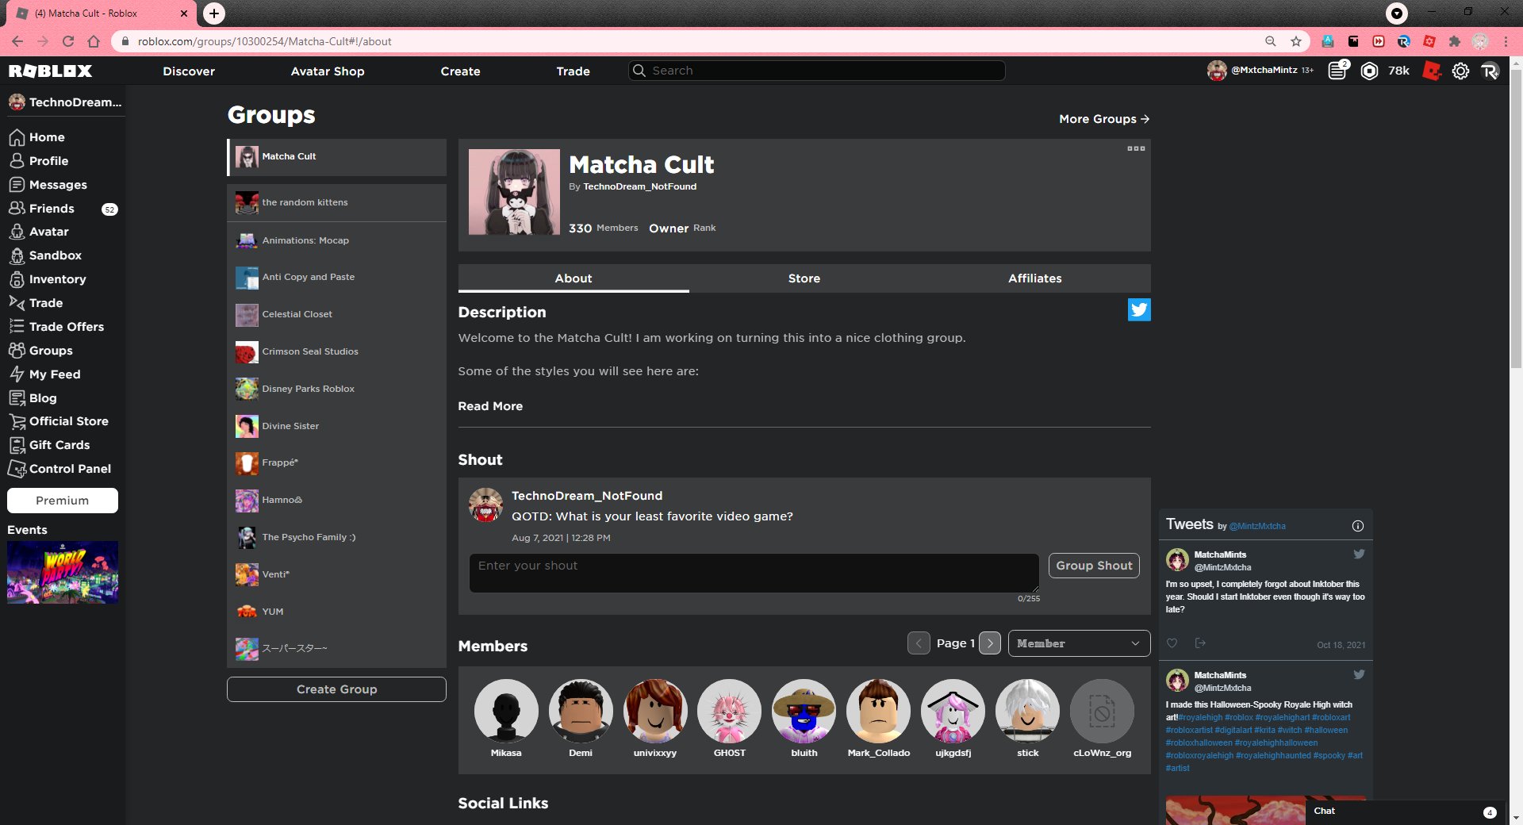This screenshot has height=825, width=1523.
Task: Select the YUM group
Action: click(x=336, y=612)
